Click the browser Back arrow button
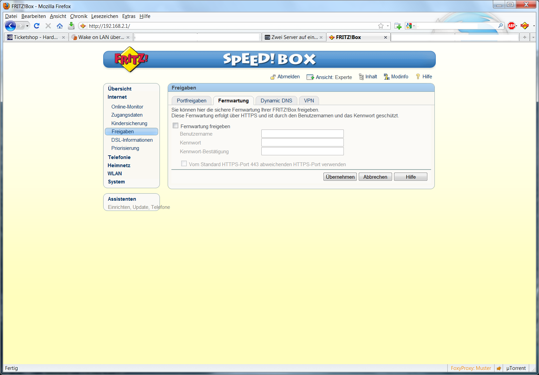 (x=11, y=26)
